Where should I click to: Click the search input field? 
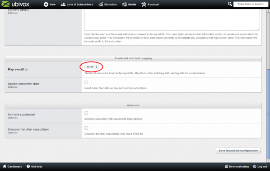coord(251,4)
